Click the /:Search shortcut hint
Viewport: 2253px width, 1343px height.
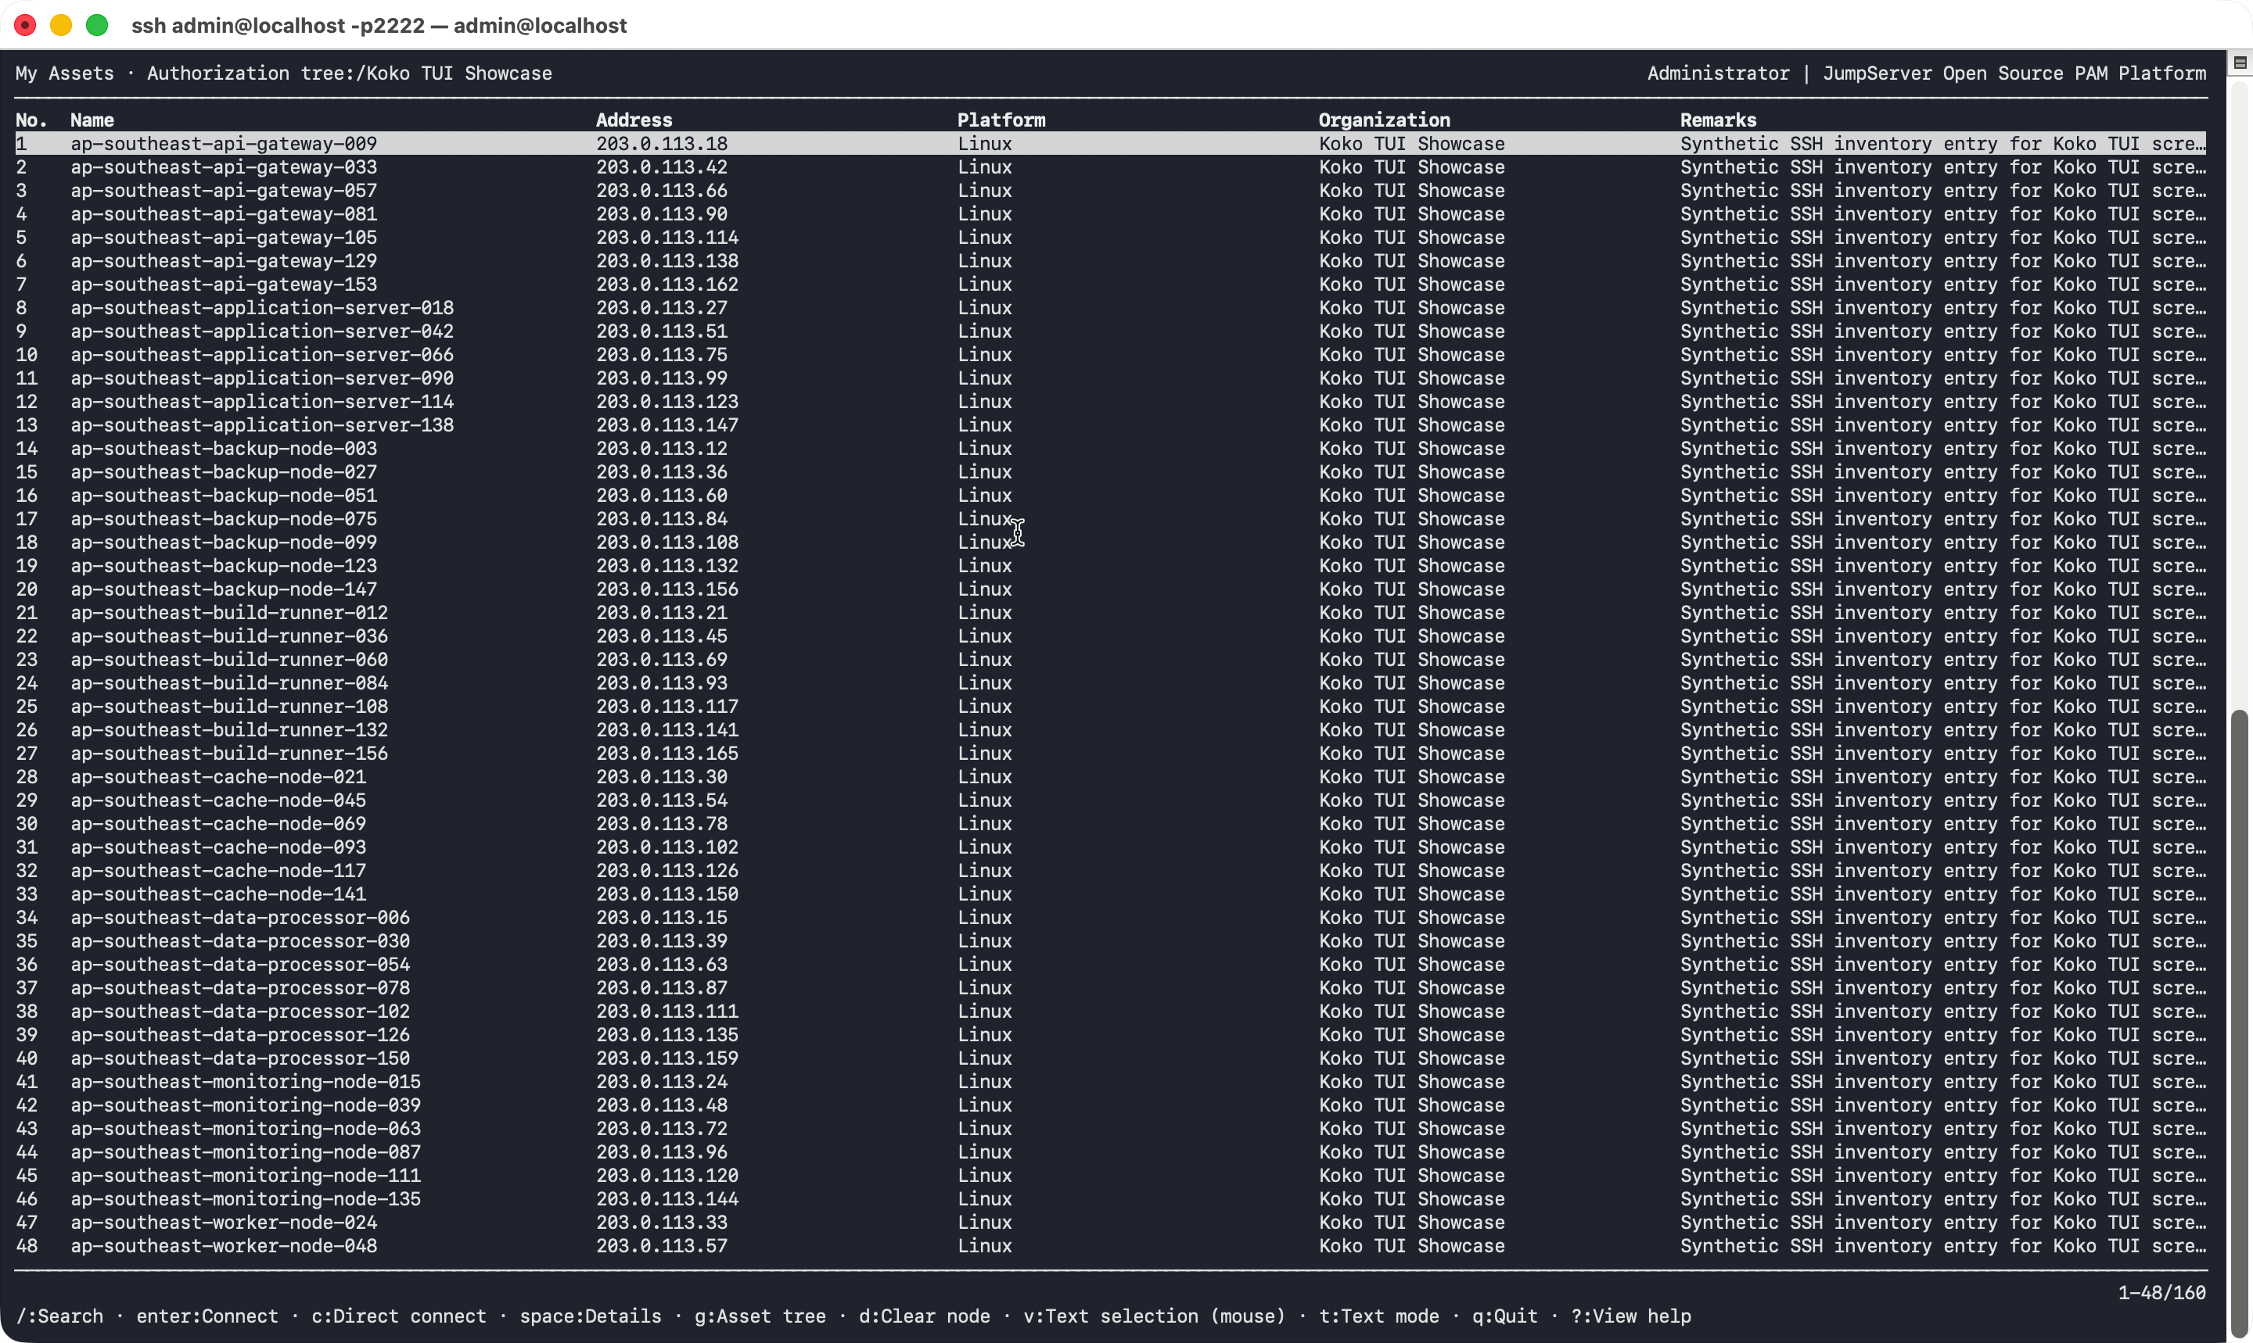59,1316
